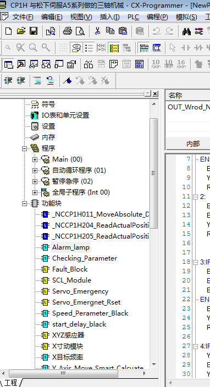This screenshot has height=387, width=210.
Task: Select the Cut scissors icon
Action: coord(97,31)
